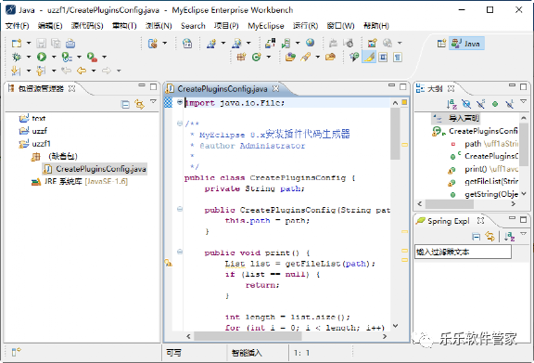534x363 pixels.
Task: Click the Debug bug icon
Action: coord(17,57)
